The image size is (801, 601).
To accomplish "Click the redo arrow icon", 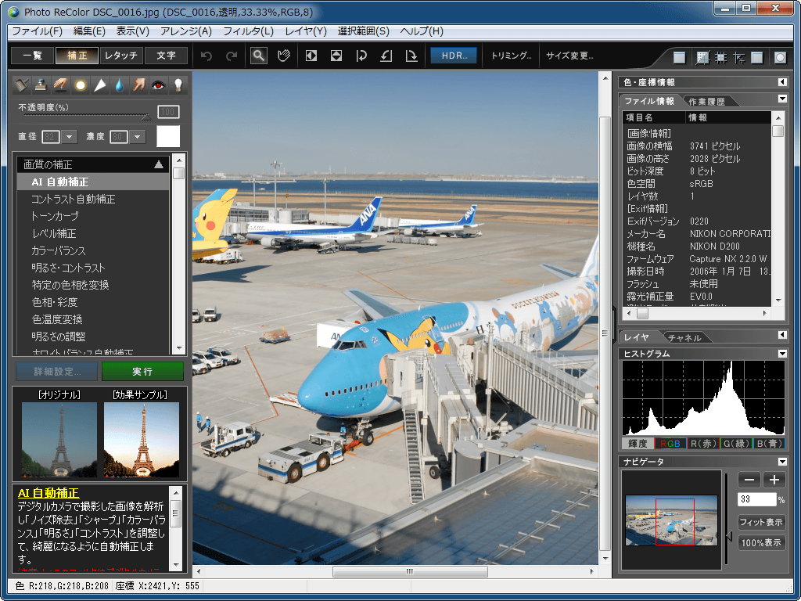I will [232, 56].
